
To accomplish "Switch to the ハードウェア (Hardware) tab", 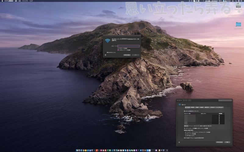I will 220,107.
